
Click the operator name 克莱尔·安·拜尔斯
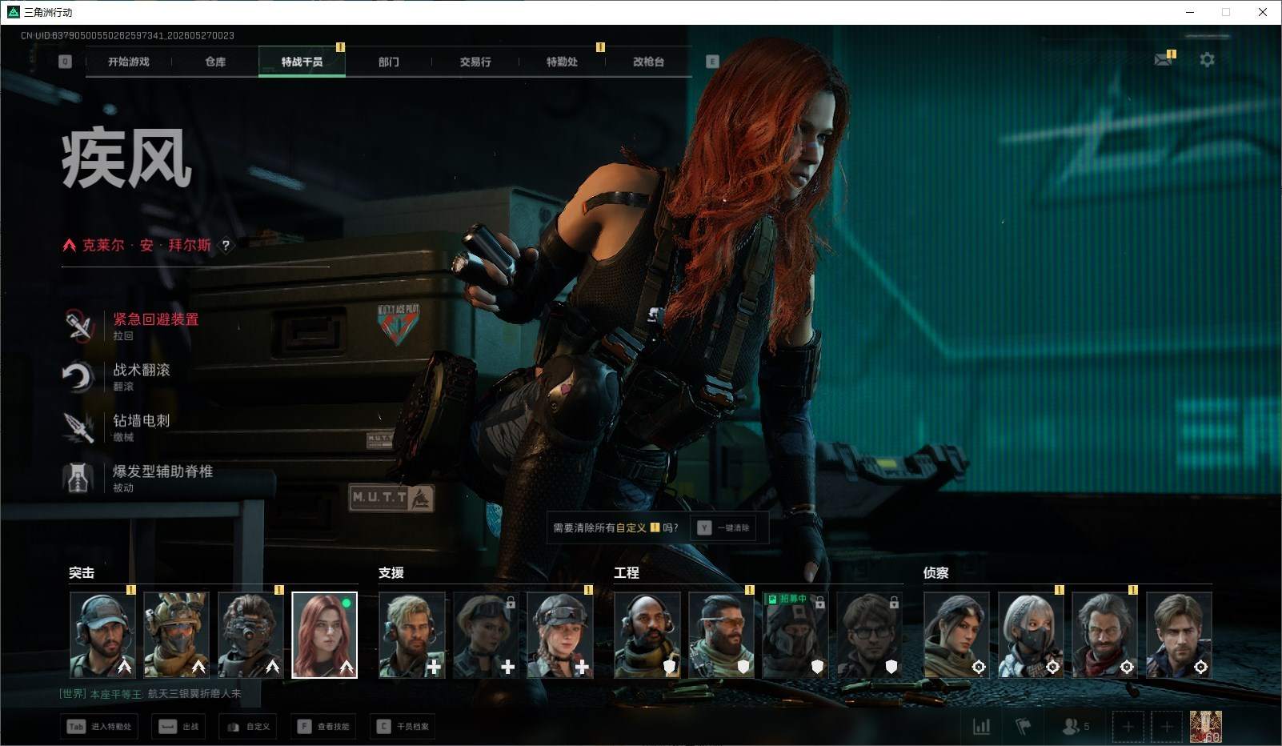coord(146,246)
